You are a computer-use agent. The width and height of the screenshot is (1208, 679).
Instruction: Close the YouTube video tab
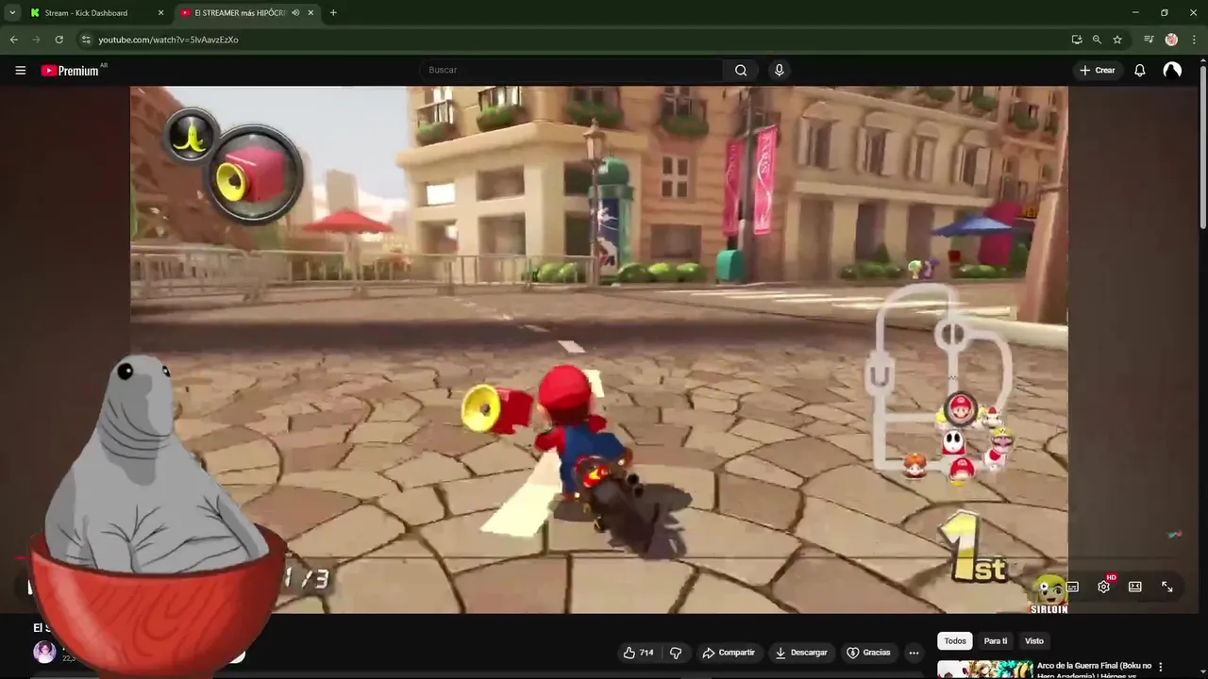(x=312, y=13)
